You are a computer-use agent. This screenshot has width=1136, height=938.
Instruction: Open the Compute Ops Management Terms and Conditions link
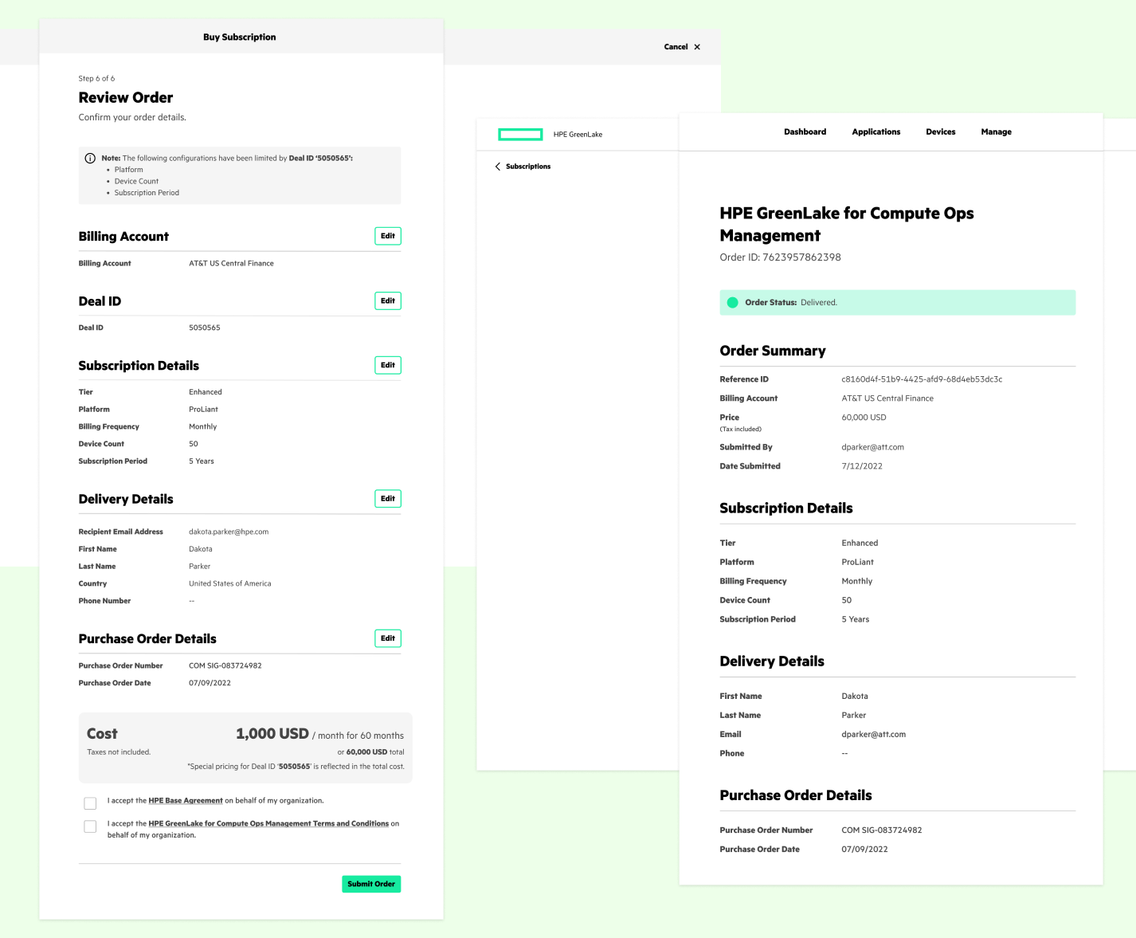[x=268, y=824]
